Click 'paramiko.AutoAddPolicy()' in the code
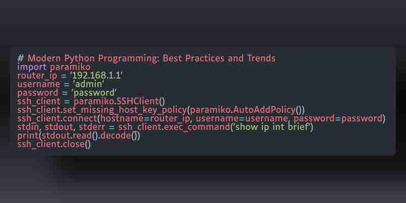Viewport: 406px width, 203px height. pos(245,110)
